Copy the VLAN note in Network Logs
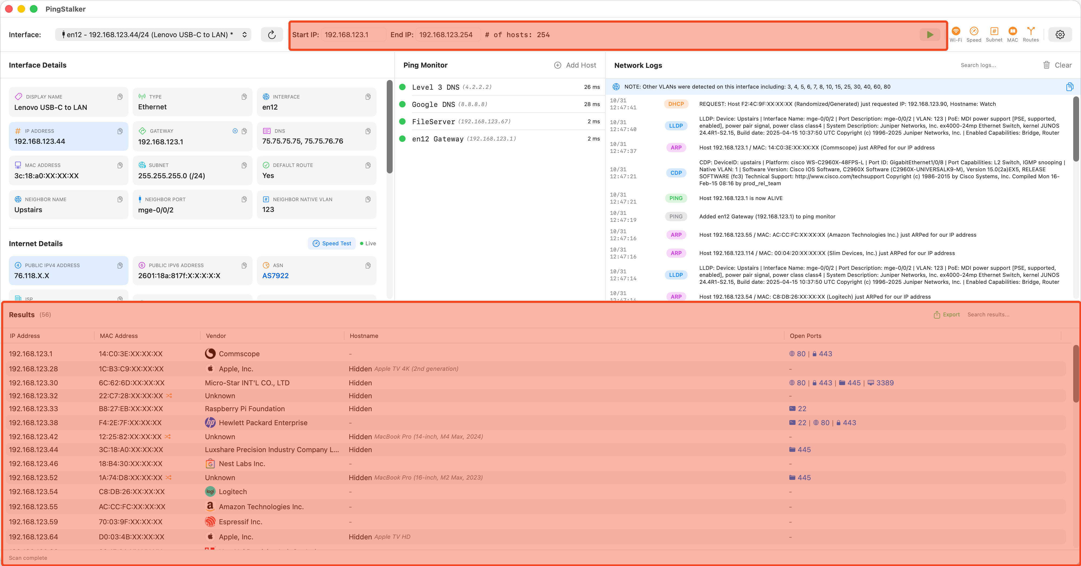The height and width of the screenshot is (566, 1081). coord(1069,87)
